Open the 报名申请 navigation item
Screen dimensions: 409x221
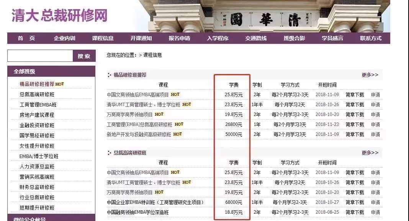[x=178, y=38]
